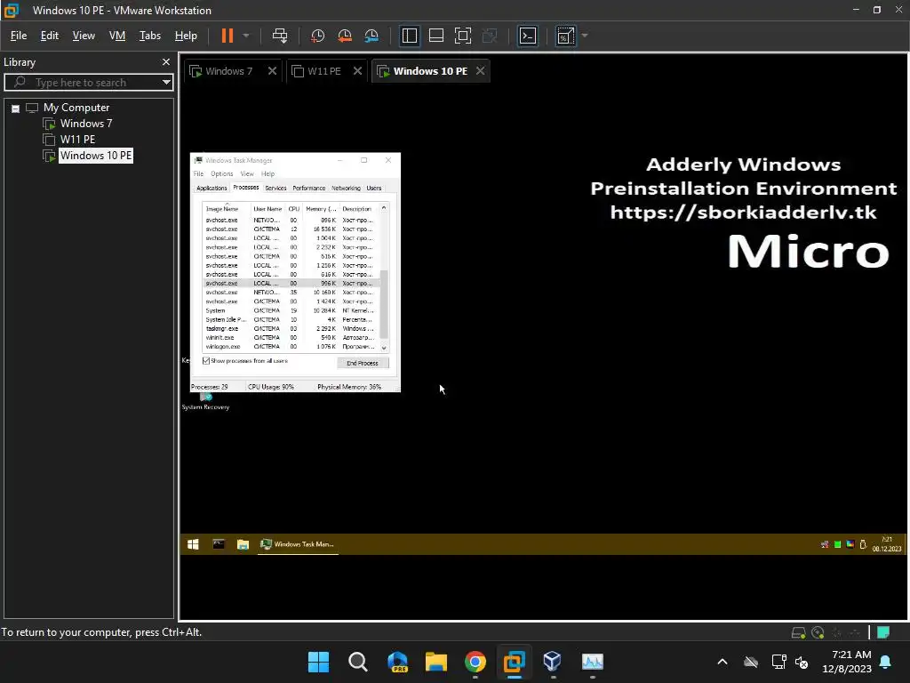This screenshot has width=910, height=683.
Task: Open the power options dropdown arrow
Action: [246, 36]
